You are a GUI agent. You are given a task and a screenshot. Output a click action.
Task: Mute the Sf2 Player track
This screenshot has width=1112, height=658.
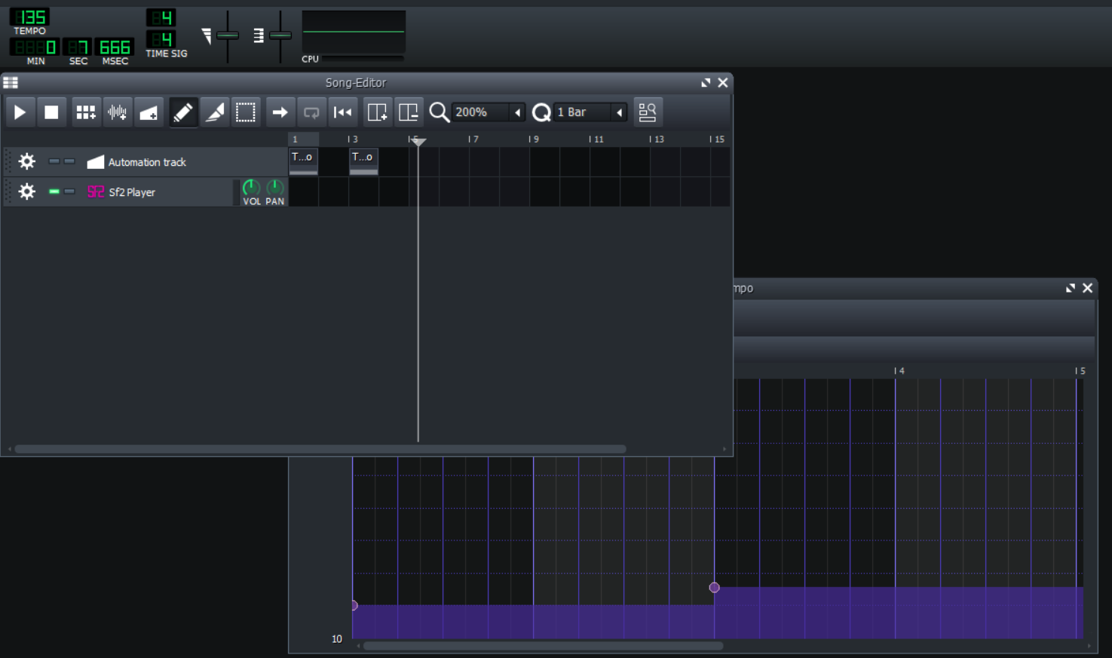coord(54,191)
